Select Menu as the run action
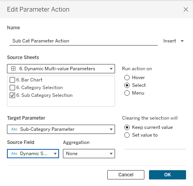The image size is (193, 186). coord(127,93)
